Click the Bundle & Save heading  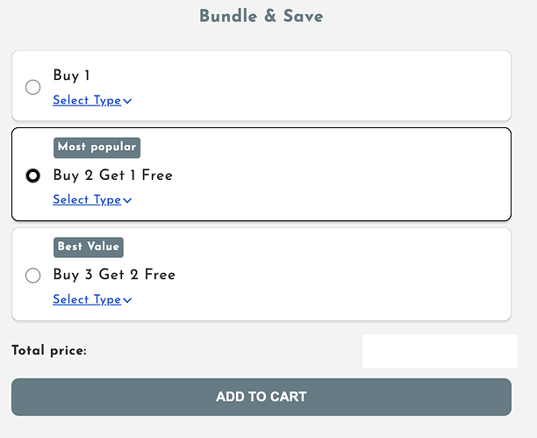click(x=261, y=16)
